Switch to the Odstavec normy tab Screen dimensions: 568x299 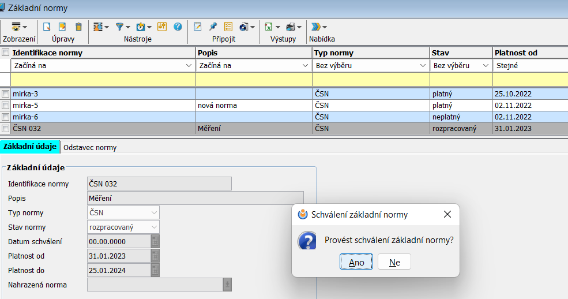click(x=90, y=147)
